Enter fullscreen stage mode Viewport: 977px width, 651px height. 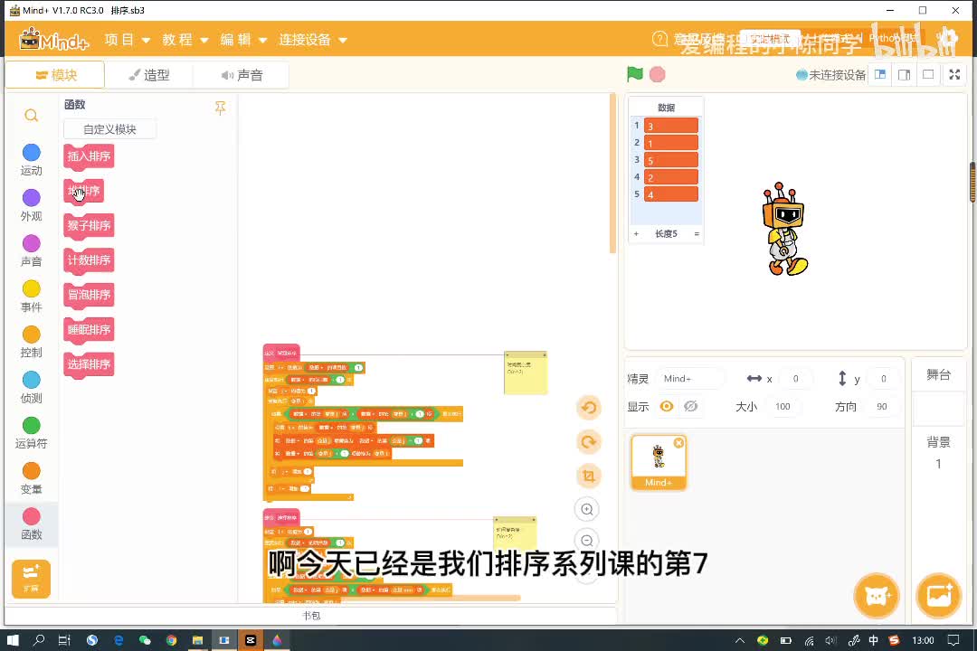[954, 75]
